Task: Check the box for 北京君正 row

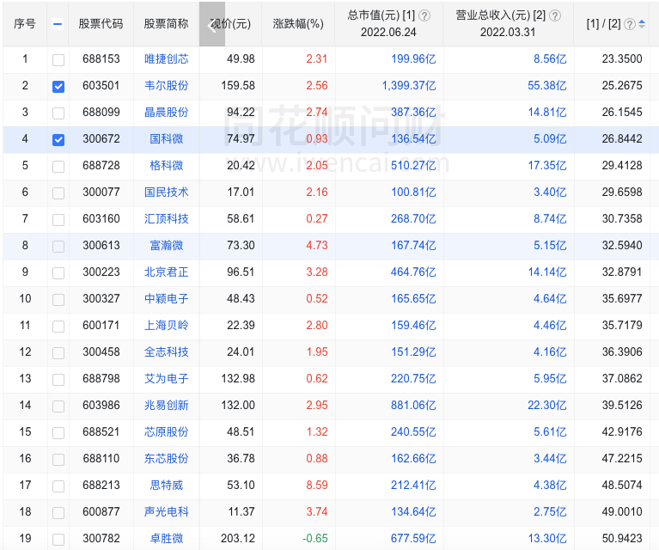Action: (x=58, y=273)
